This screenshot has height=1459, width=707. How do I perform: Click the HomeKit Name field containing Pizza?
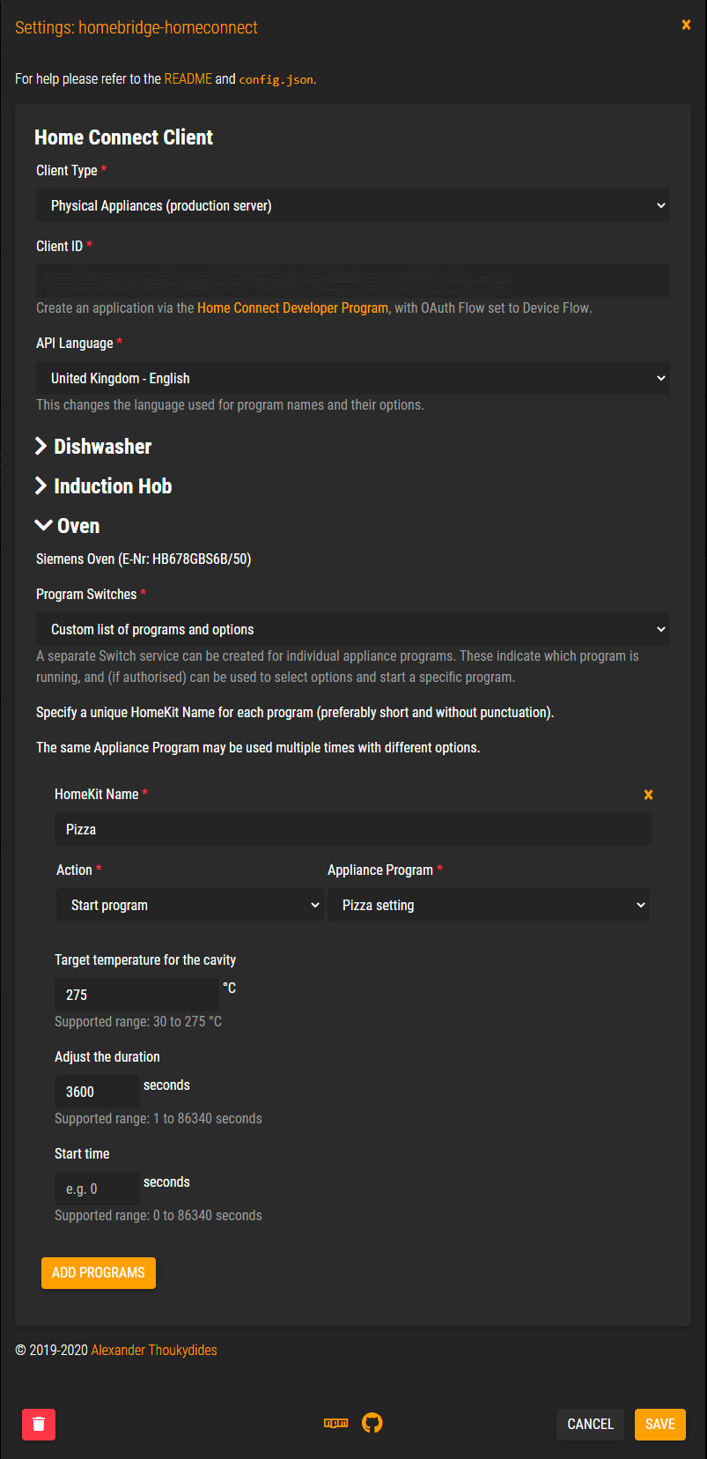click(x=352, y=829)
